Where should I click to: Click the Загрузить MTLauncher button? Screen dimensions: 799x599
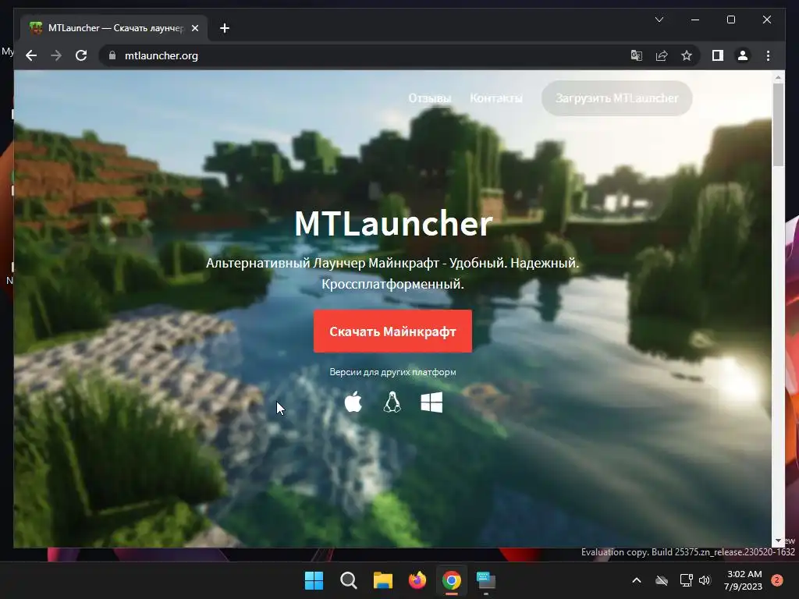(x=616, y=97)
